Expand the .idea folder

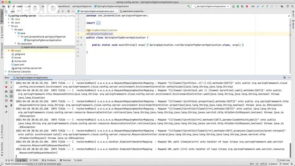[x=9, y=19]
